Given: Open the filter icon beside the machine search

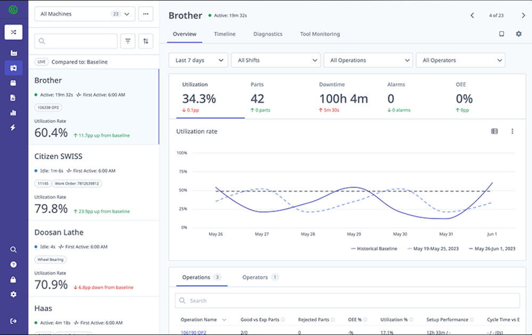Looking at the screenshot, I should (128, 41).
